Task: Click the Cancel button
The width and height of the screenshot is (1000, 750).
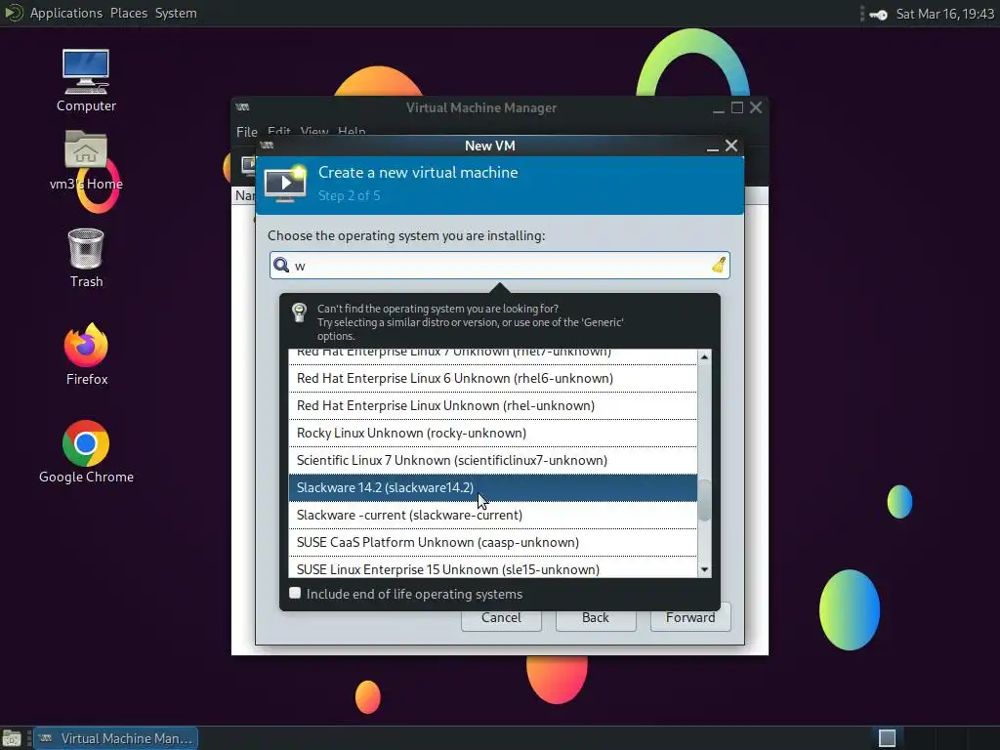Action: (501, 617)
